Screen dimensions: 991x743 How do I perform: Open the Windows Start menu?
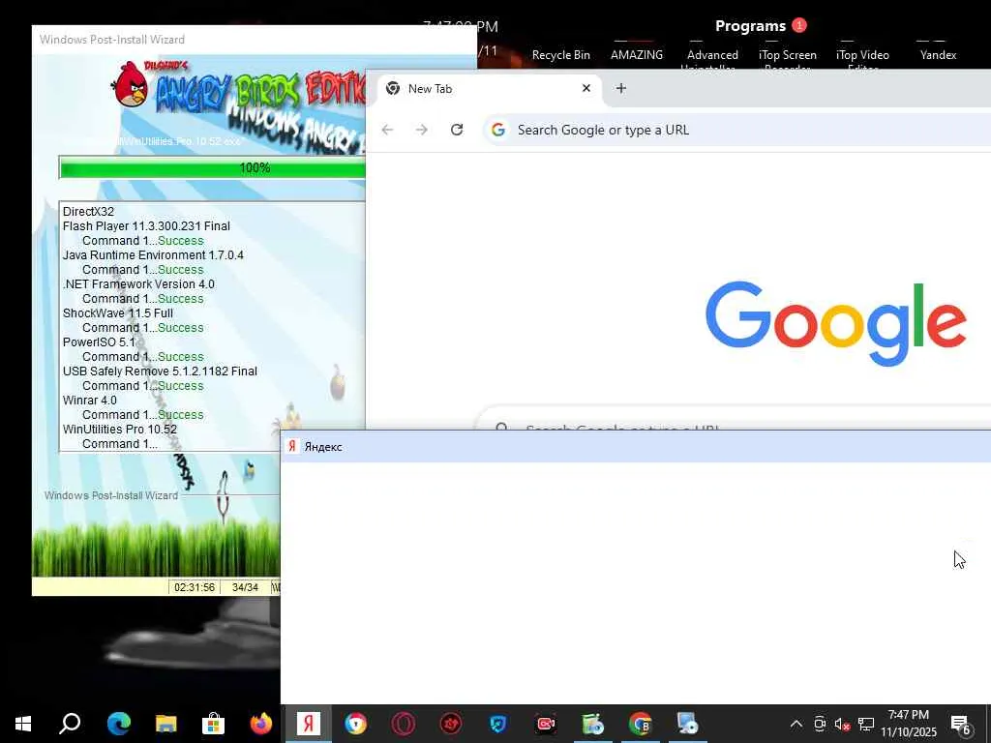point(23,724)
